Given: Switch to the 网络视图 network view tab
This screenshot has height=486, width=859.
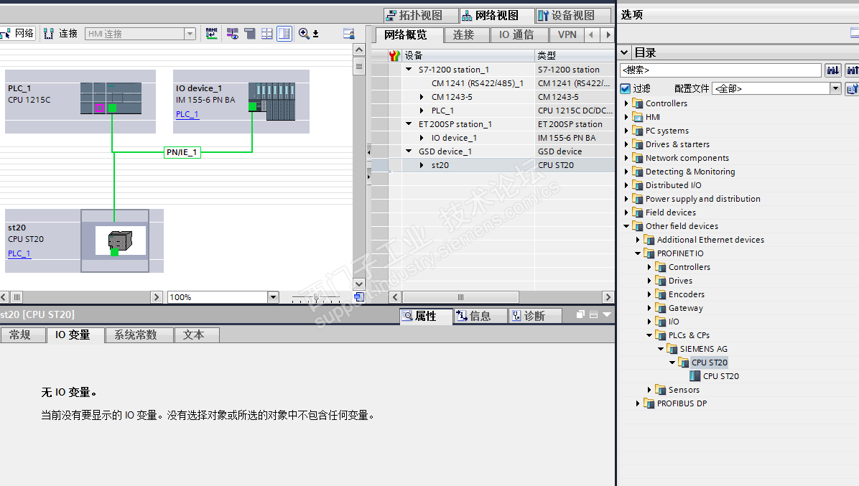Looking at the screenshot, I should [x=496, y=15].
